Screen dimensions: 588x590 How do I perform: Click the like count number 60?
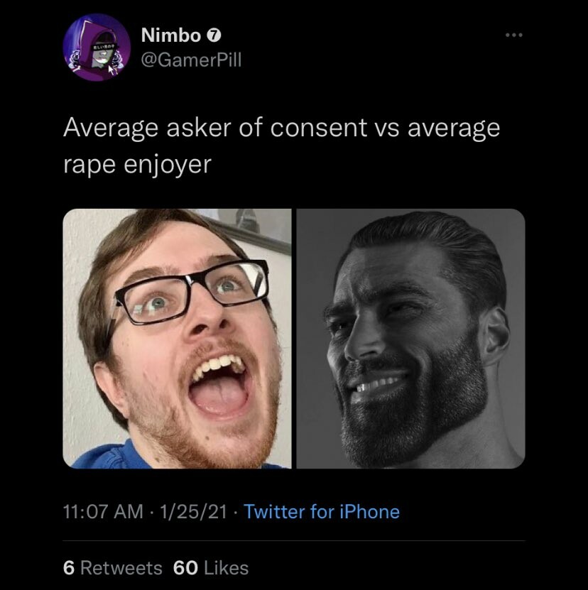click(186, 568)
